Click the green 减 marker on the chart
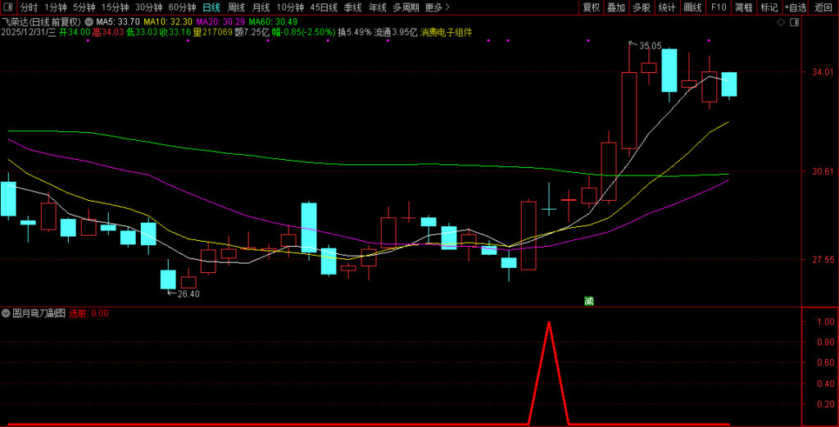839x427 pixels. 588,301
